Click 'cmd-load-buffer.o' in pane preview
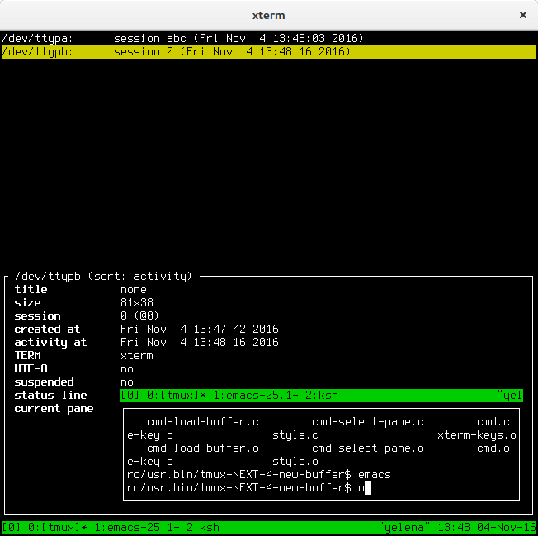538x536 pixels. point(203,448)
